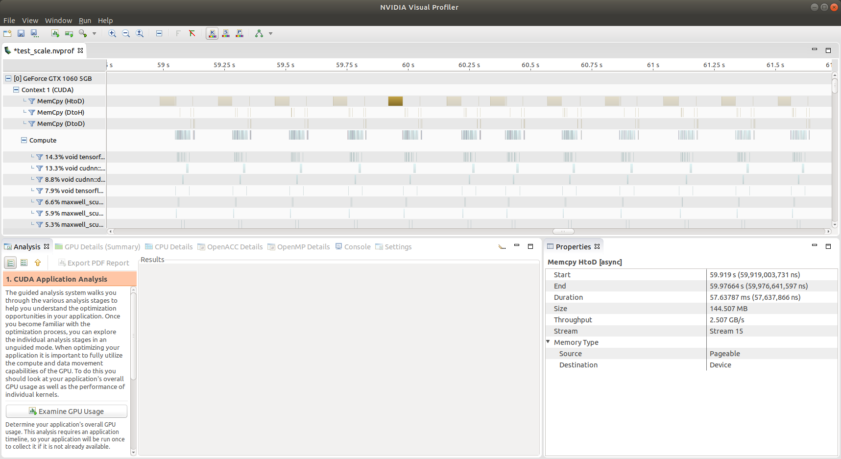Click the zoom in timeline icon
841x459 pixels.
[x=112, y=33]
